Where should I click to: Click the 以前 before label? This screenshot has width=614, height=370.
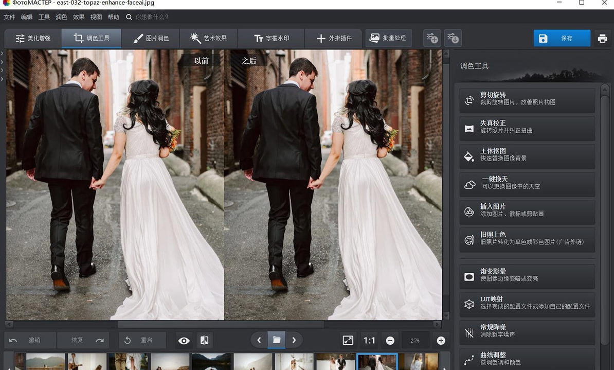tap(201, 61)
